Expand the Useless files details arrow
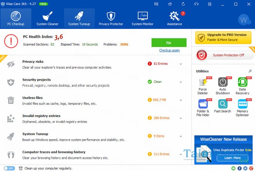Viewport: 255px width, 171px height. 181,100
